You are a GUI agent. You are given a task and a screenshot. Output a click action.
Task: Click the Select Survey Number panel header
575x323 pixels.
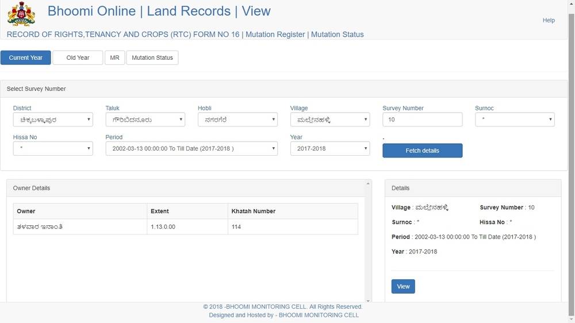283,89
